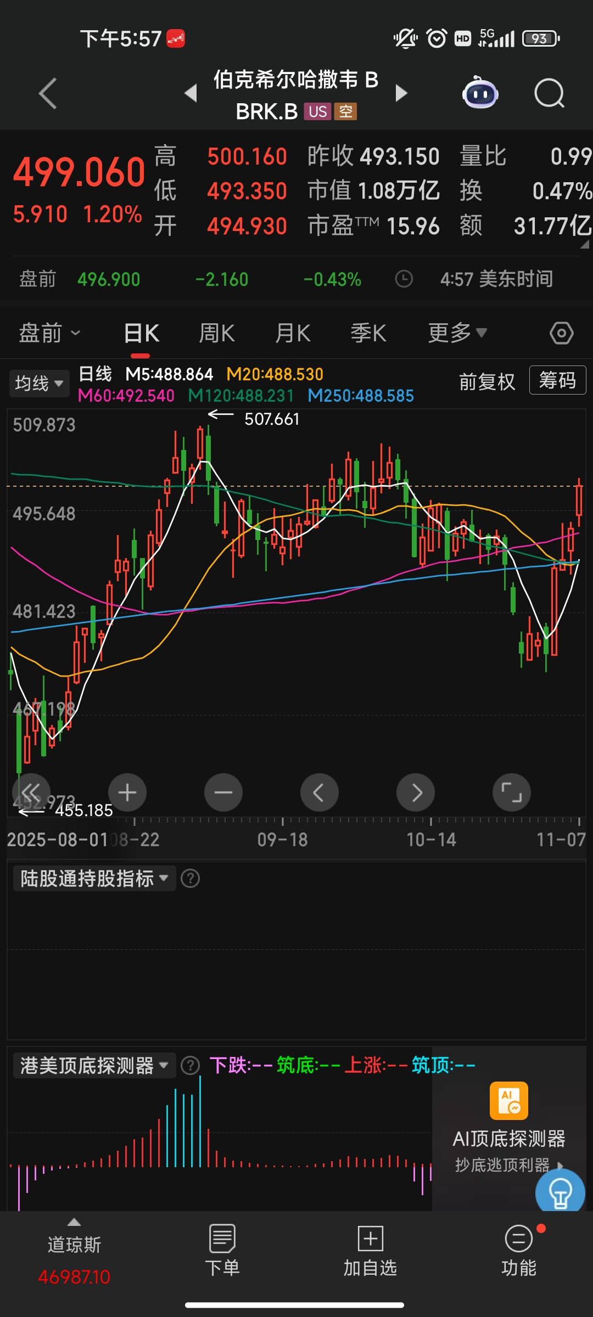
Task: Tap 伯克希尔哈撒韦 B stock title
Action: pyautogui.click(x=296, y=80)
